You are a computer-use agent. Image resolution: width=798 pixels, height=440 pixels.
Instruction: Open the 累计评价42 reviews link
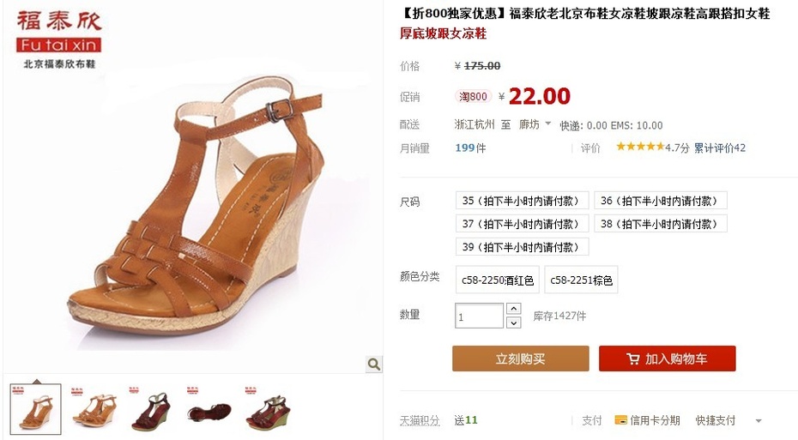720,148
